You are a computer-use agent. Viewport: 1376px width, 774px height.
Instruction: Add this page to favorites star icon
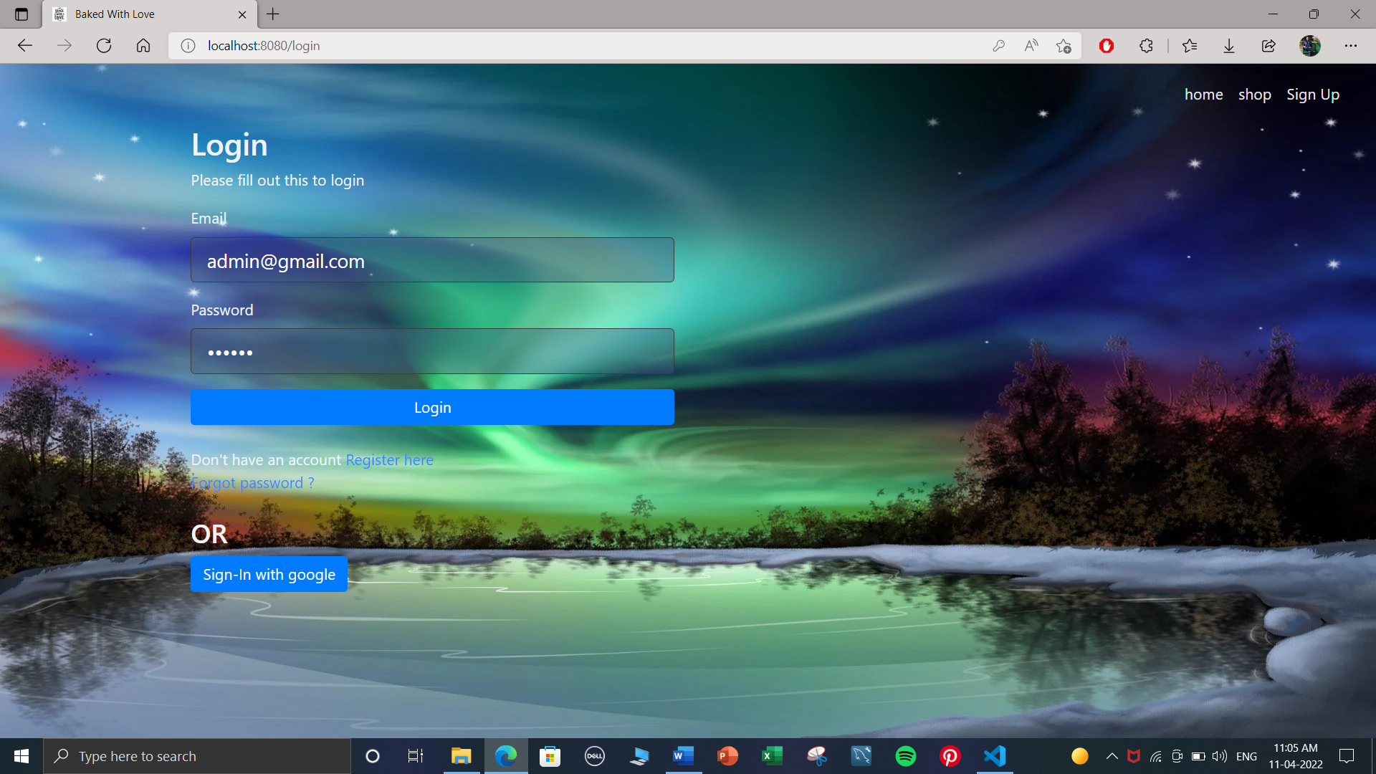point(1064,46)
